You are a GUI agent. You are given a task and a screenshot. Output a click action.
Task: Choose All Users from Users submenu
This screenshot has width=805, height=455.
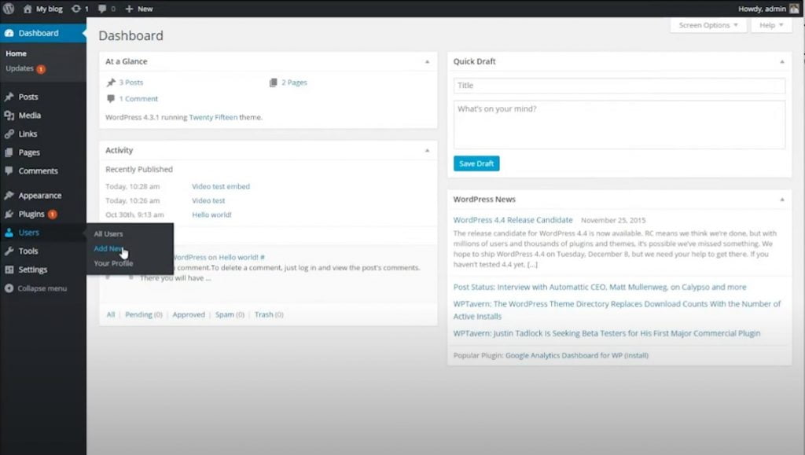click(x=108, y=234)
